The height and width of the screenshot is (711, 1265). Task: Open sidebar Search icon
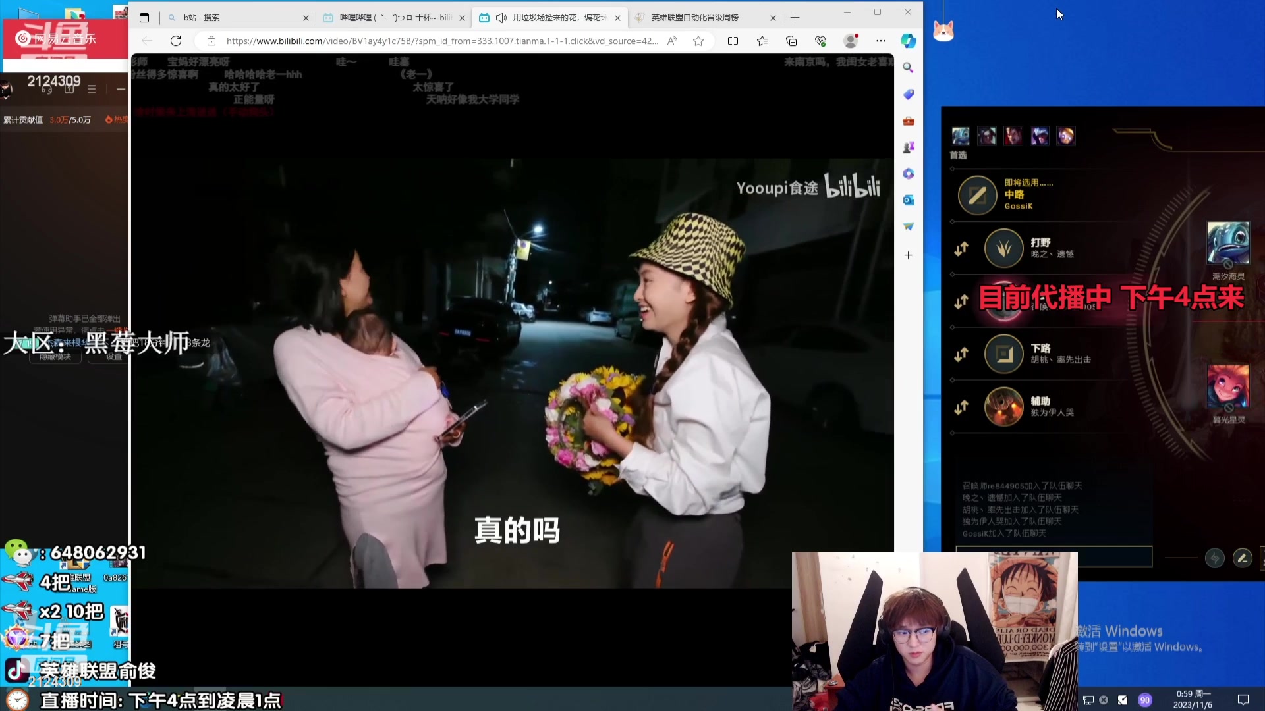pos(908,68)
